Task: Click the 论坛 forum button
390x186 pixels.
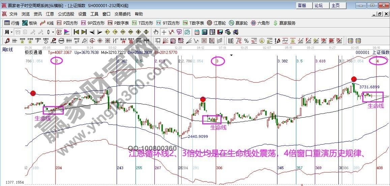Action: click(319, 5)
